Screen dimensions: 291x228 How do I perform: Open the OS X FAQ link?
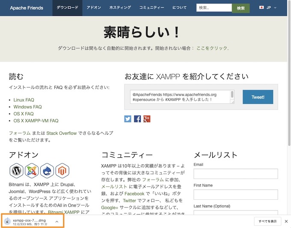[x=24, y=114]
